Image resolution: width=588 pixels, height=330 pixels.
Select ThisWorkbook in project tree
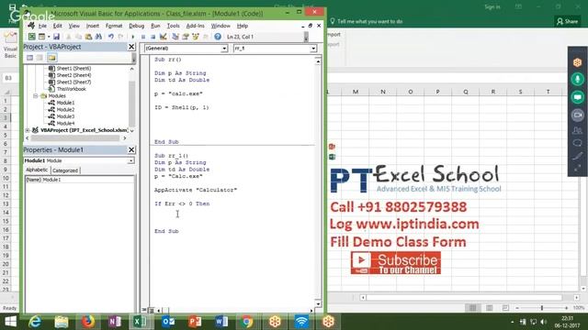coord(72,89)
